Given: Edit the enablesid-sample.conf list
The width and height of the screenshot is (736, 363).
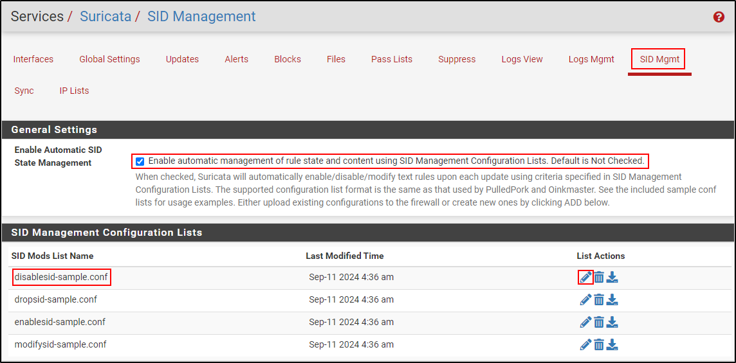Looking at the screenshot, I should coord(585,322).
